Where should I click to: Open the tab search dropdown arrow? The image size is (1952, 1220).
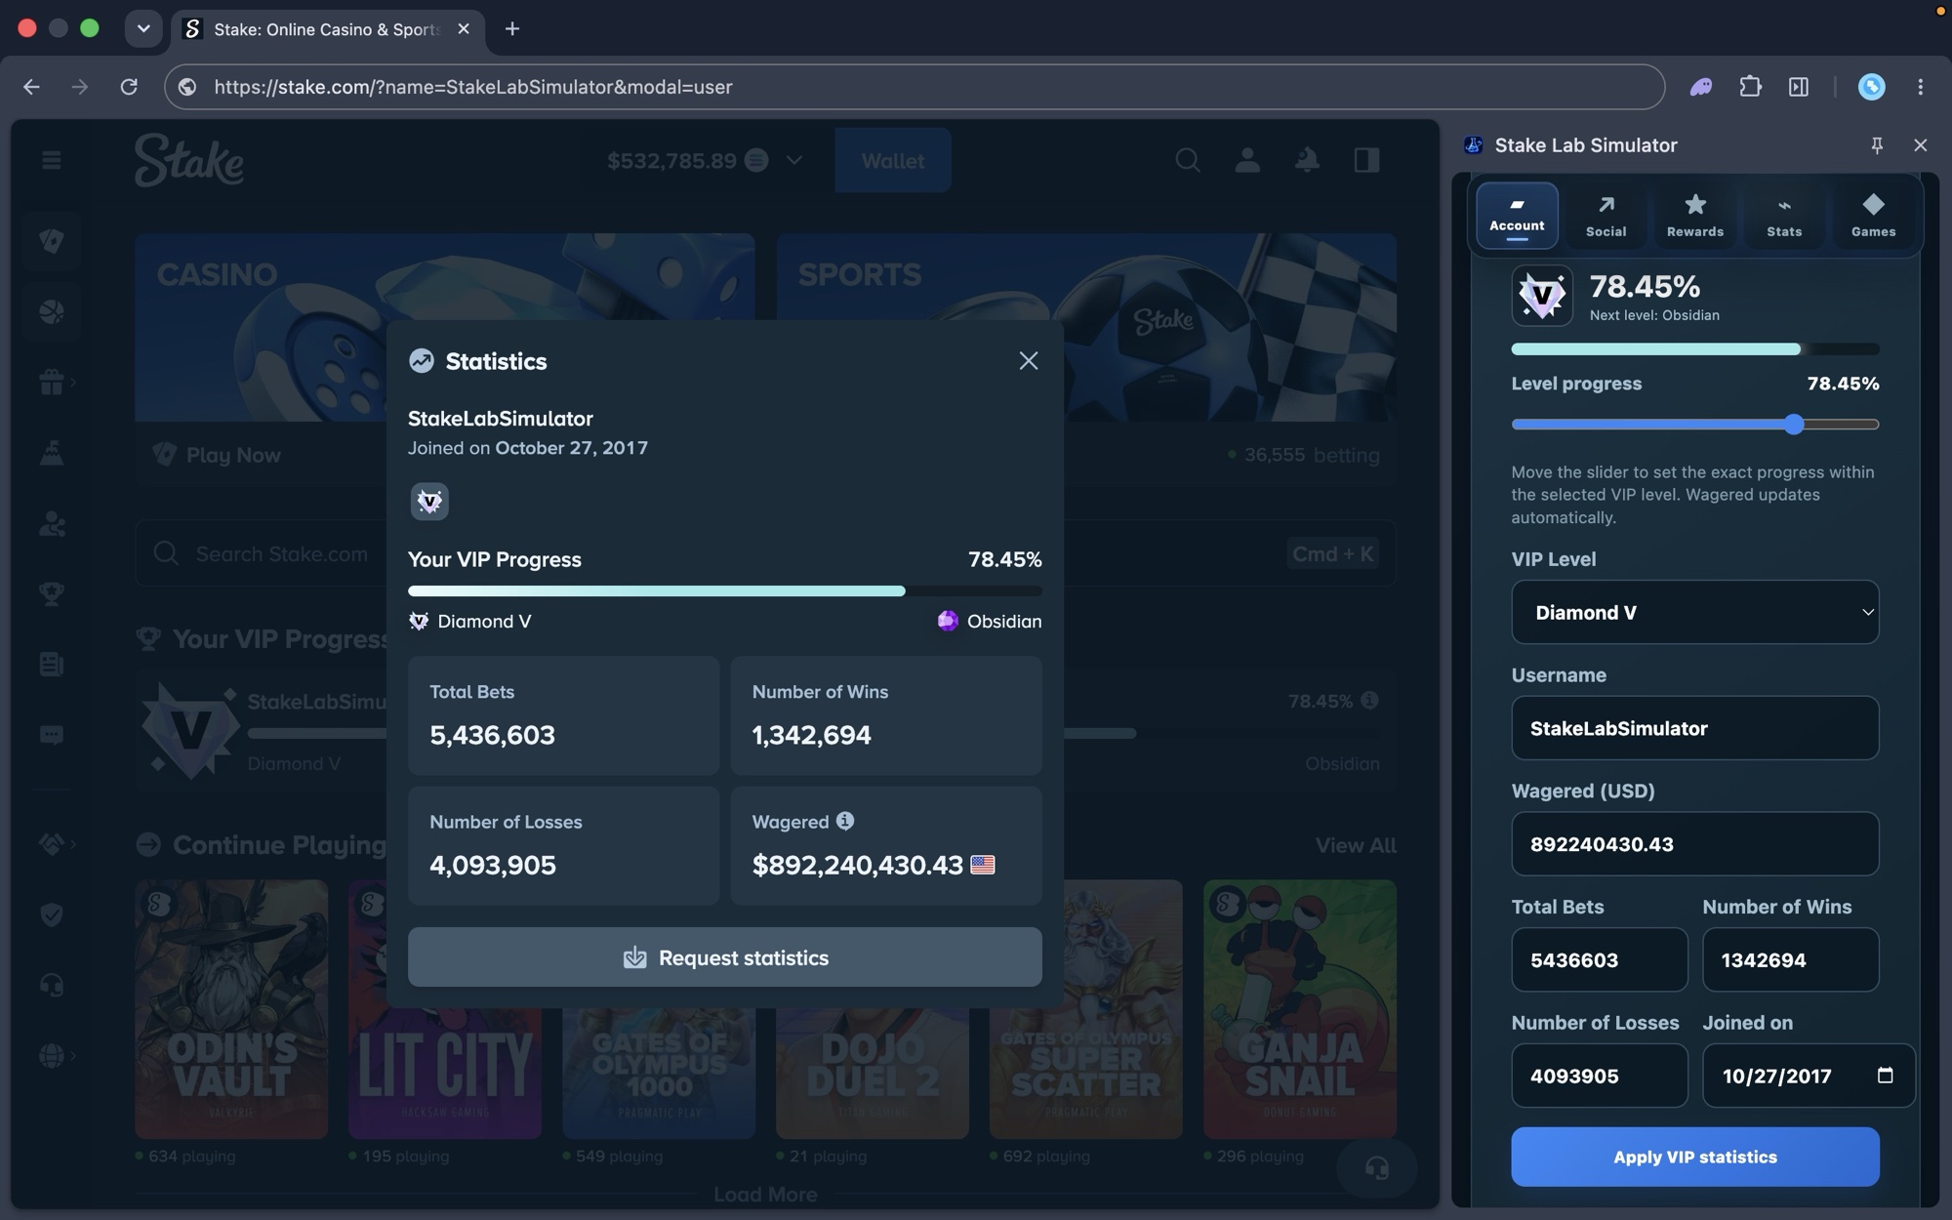143,28
